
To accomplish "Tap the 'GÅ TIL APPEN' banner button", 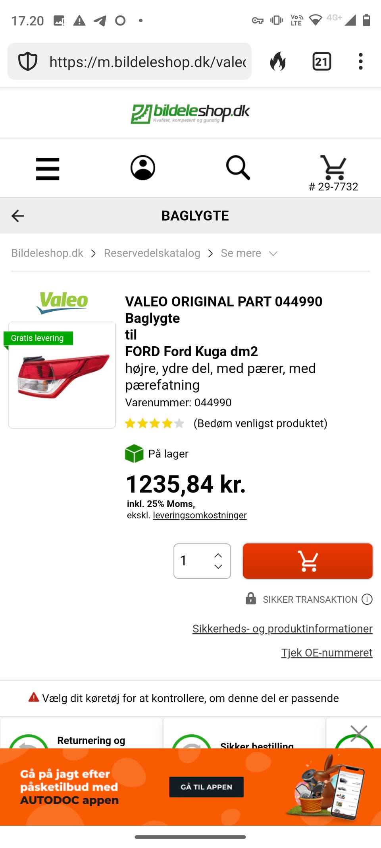I will 206,787.
